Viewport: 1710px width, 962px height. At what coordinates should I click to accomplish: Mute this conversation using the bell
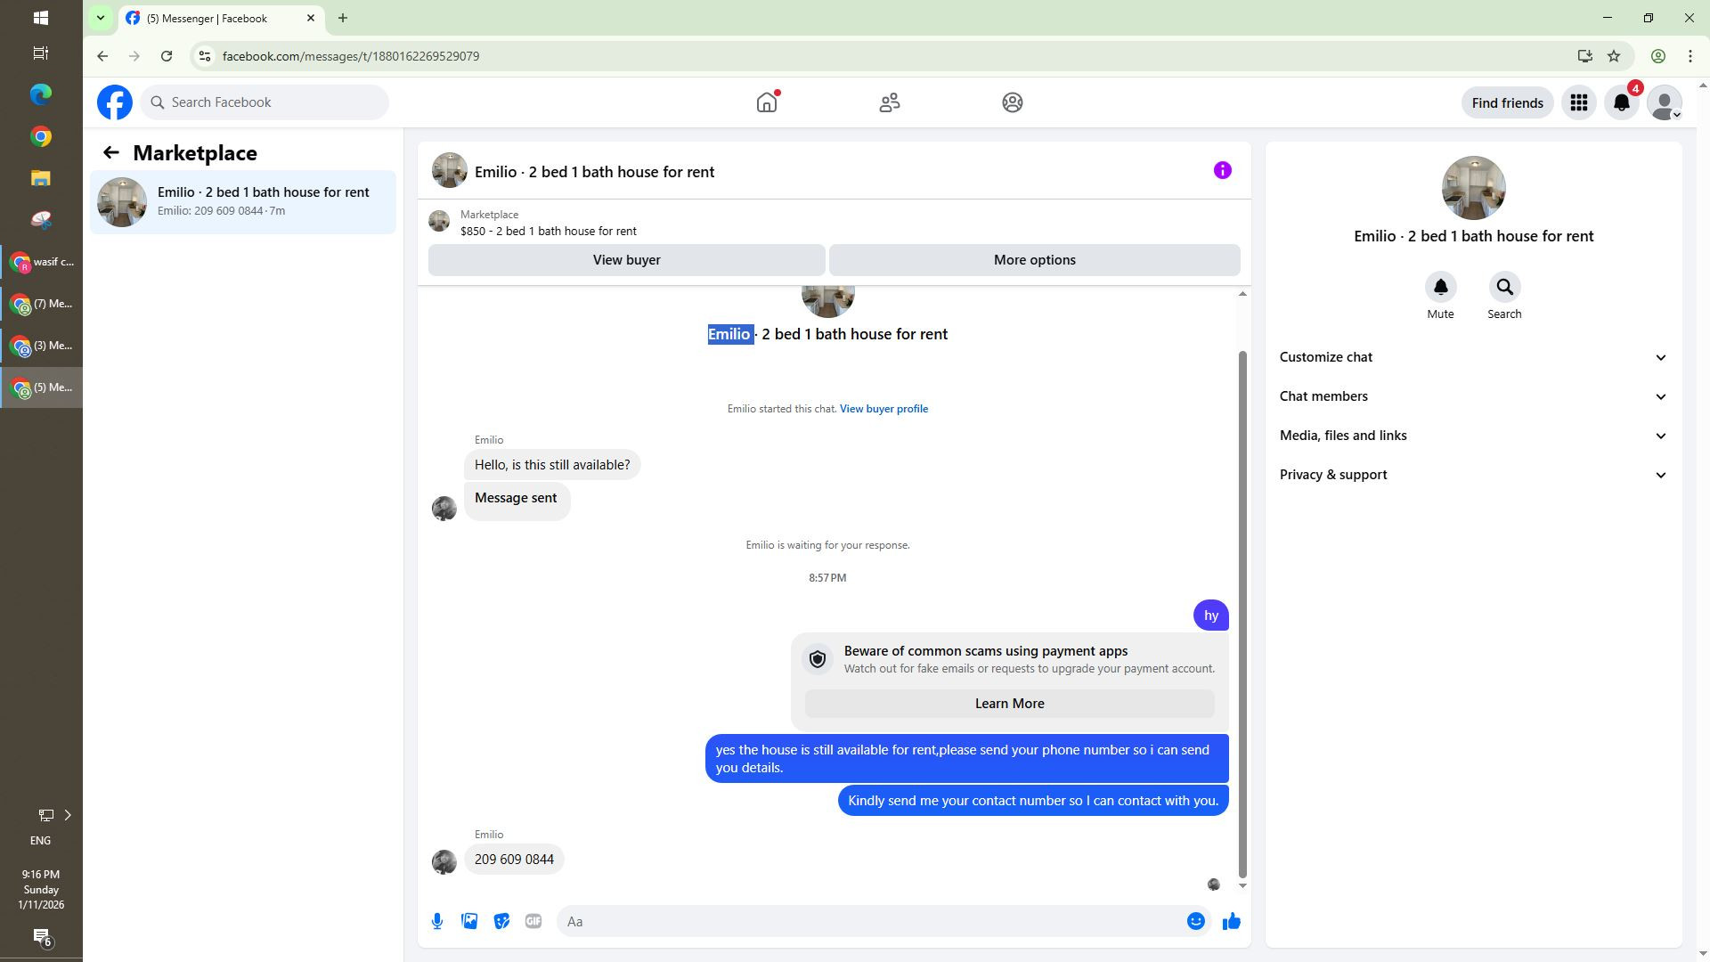[x=1440, y=287]
